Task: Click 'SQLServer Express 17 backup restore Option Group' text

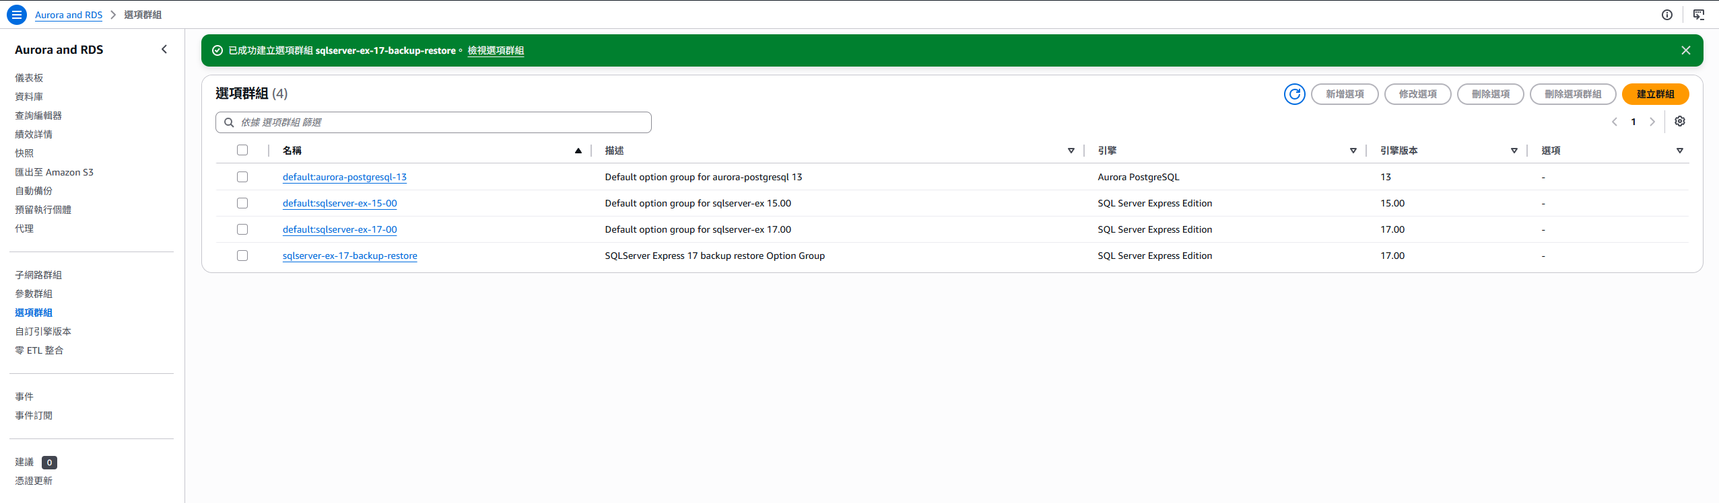Action: [x=715, y=256]
